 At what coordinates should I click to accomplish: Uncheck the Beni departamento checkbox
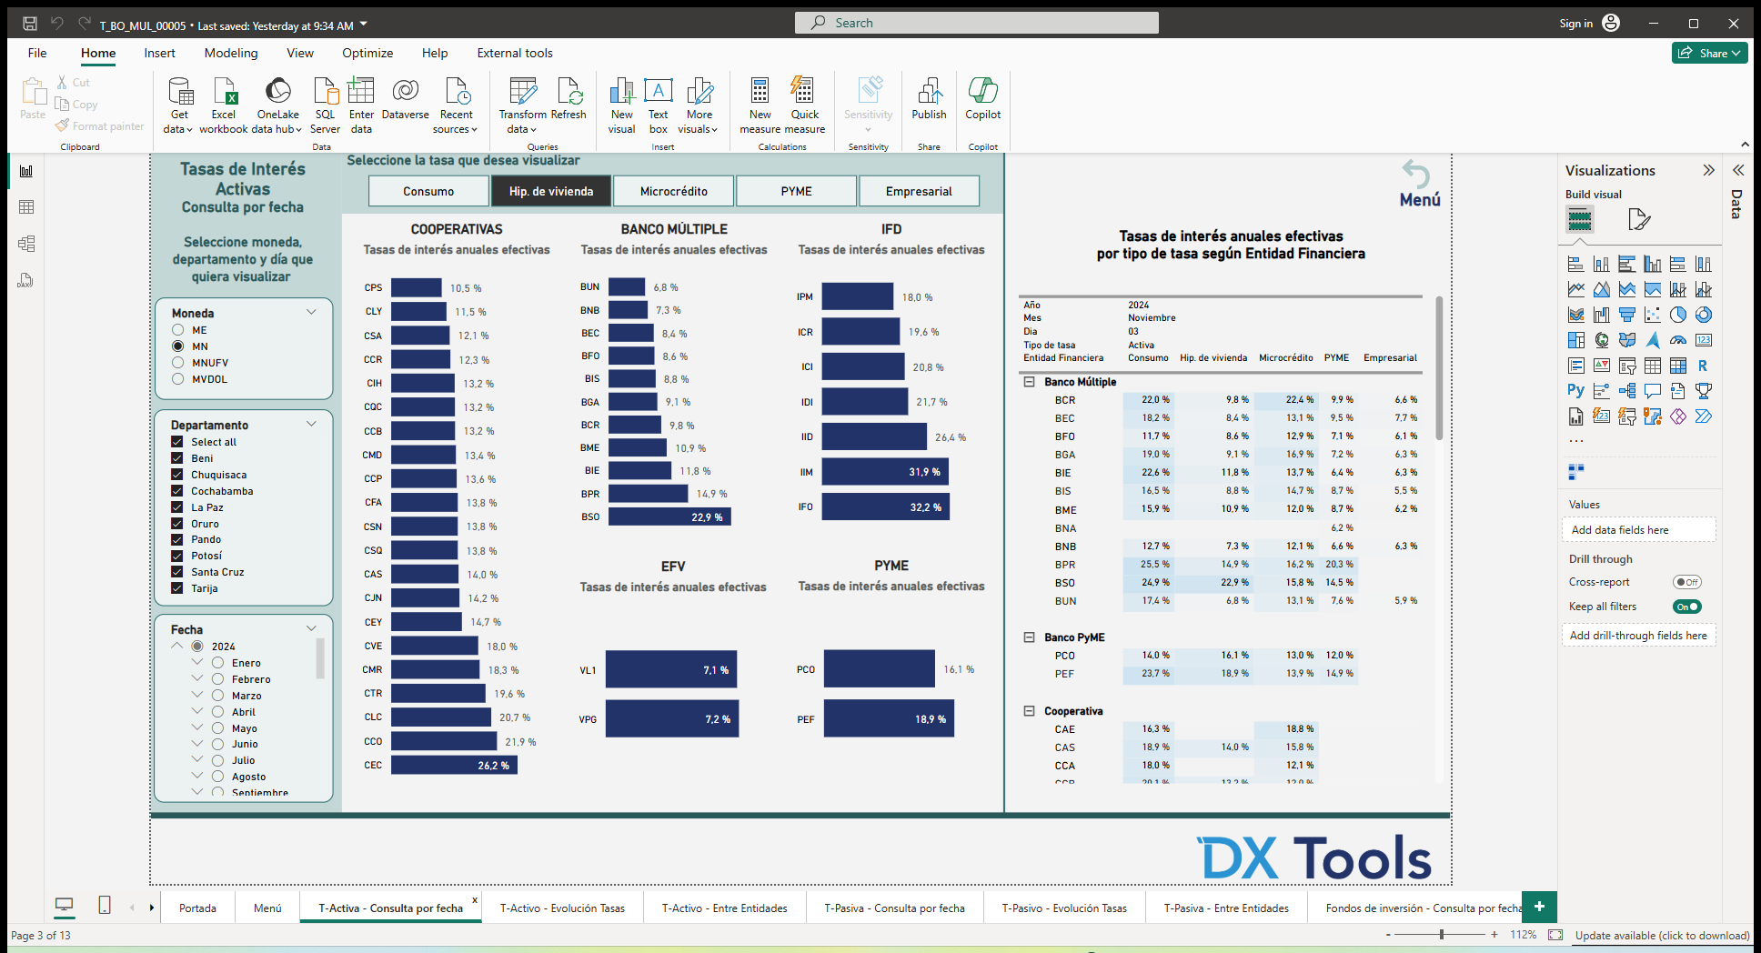click(x=177, y=458)
